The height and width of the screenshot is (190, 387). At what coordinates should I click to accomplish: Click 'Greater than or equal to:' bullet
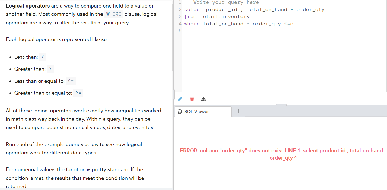[43, 93]
